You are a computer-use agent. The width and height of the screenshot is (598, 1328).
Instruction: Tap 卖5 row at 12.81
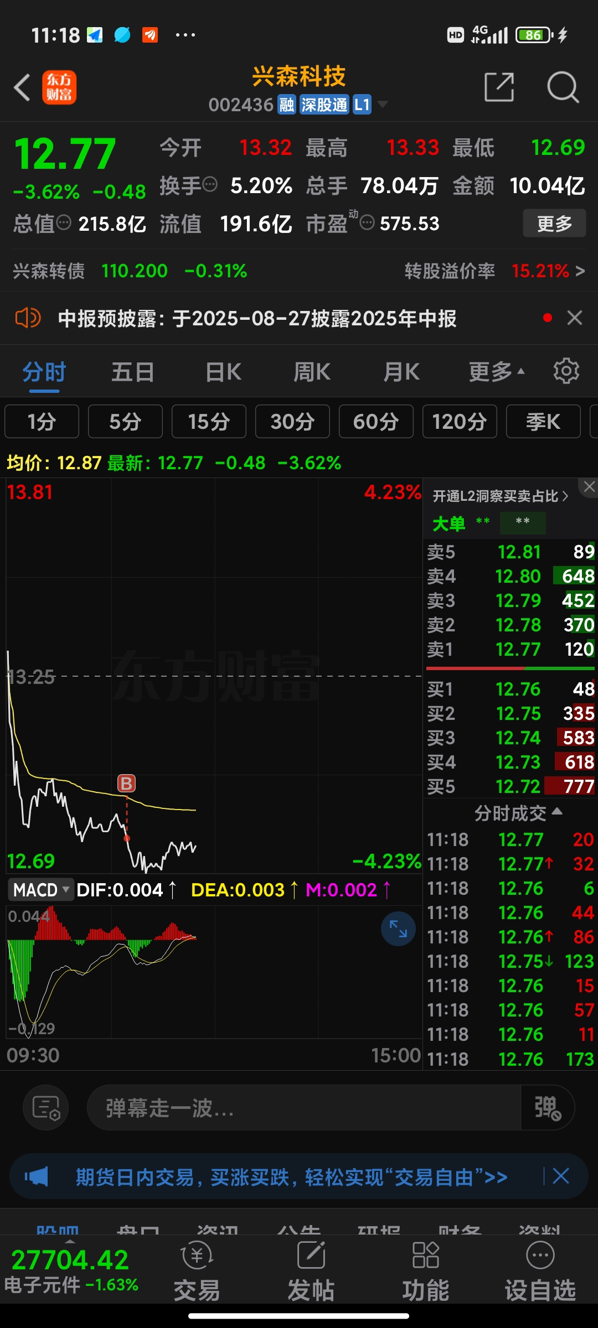[x=511, y=552]
